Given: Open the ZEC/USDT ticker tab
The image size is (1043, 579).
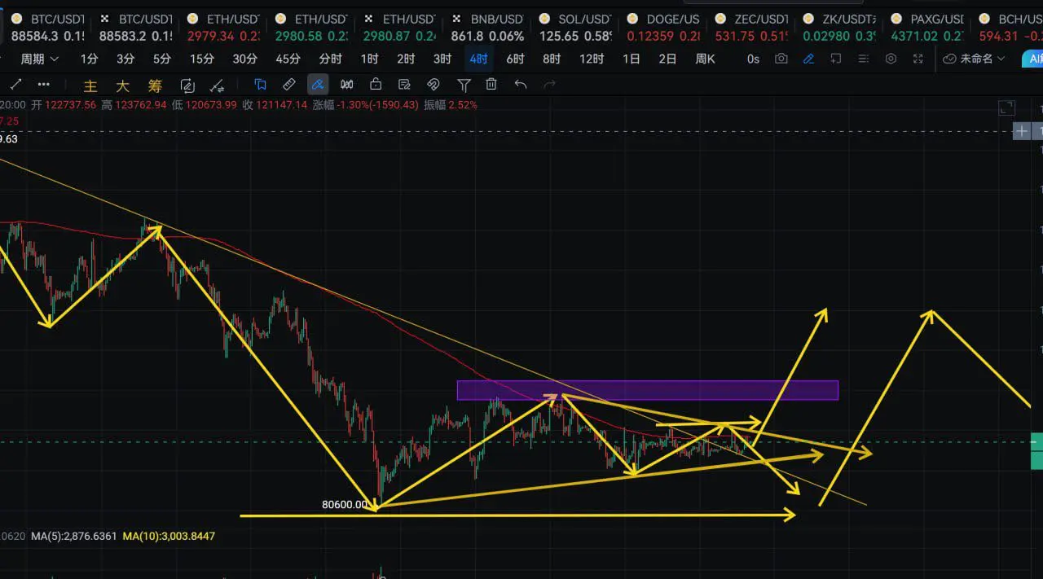Looking at the screenshot, I should [x=751, y=27].
